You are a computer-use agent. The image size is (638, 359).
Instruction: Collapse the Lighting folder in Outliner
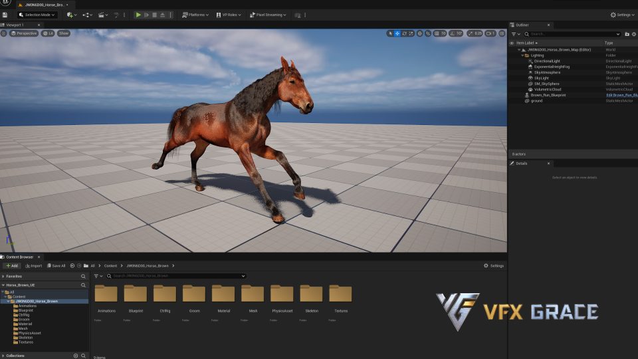(522, 55)
